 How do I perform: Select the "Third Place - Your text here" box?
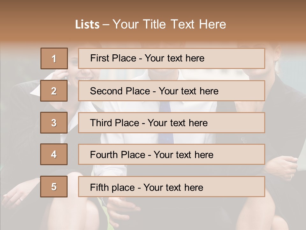pyautogui.click(x=171, y=123)
